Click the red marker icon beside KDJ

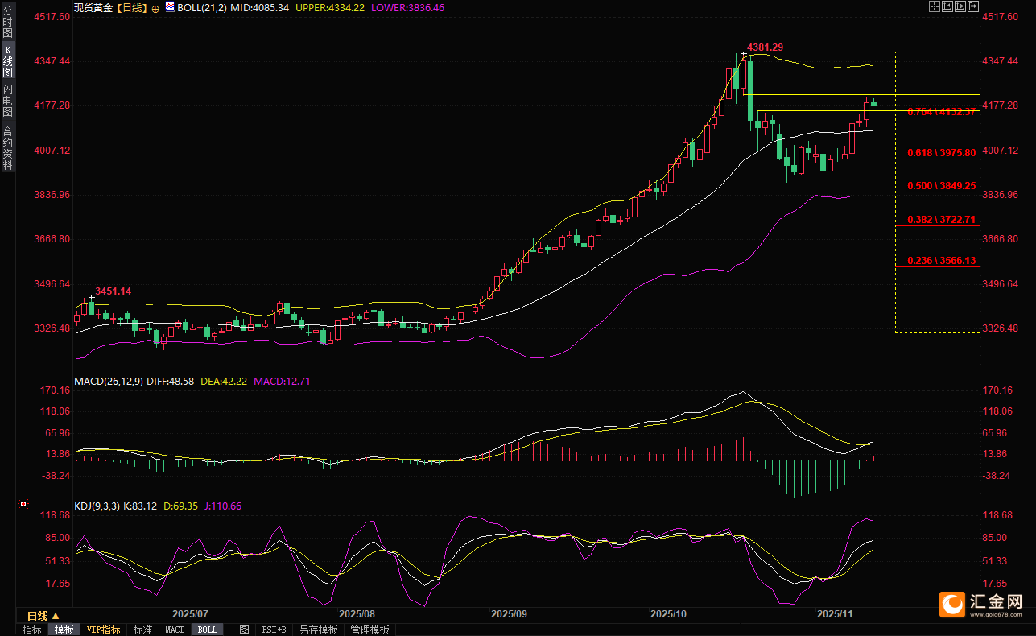tap(23, 506)
